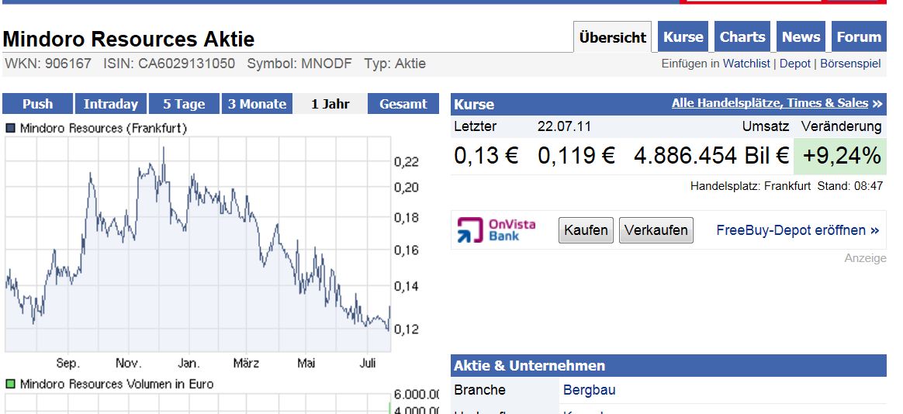Viewport: 903px width, 414px height.
Task: Click FreeBuy-Depot eröffnen link
Action: 797,230
